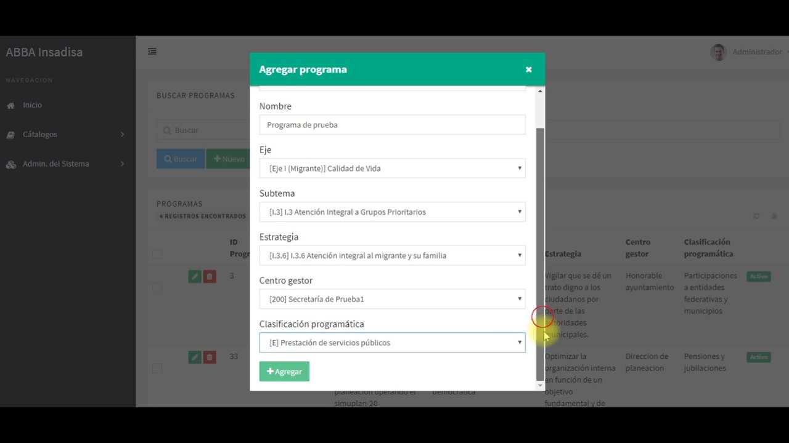The image size is (789, 443).
Task: Click Active badge for Honorable ayuntamiento row
Action: (759, 276)
